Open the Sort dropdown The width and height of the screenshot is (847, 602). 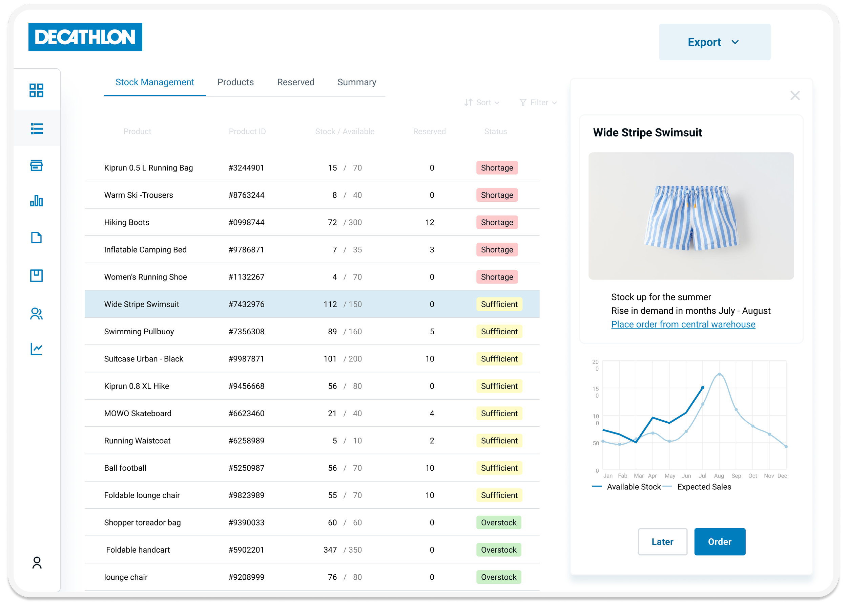[x=482, y=102]
